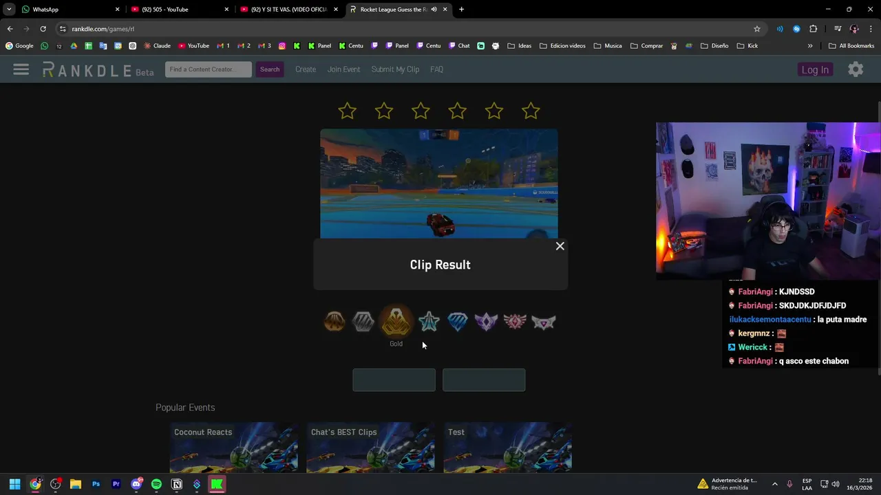The height and width of the screenshot is (495, 881).
Task: Open the Join Event nav link
Action: click(x=343, y=69)
